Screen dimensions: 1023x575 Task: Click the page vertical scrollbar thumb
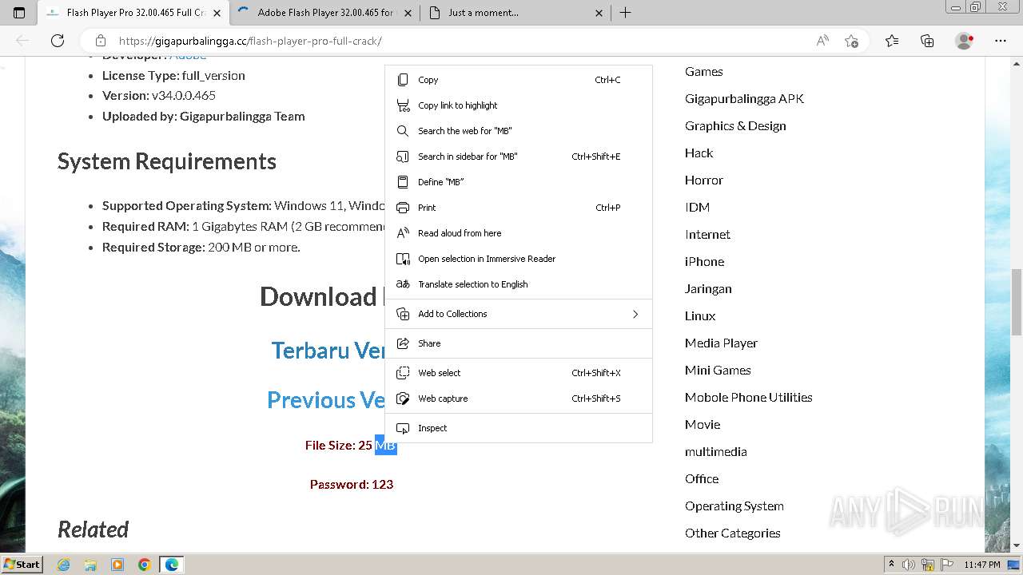pyautogui.click(x=1017, y=303)
